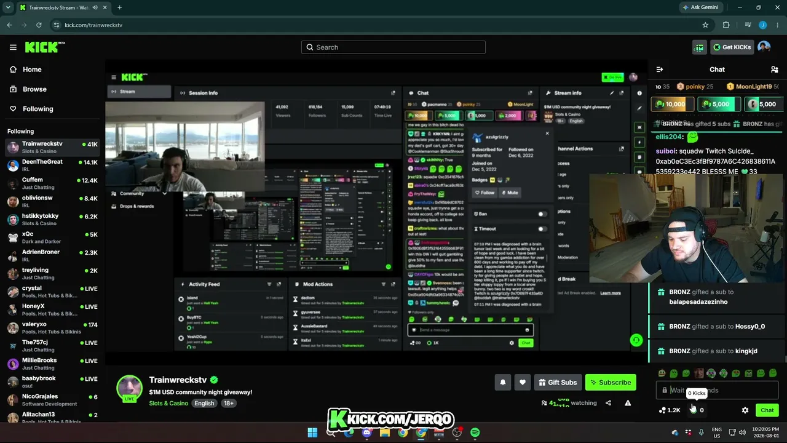Screen dimensions: 787x443
Task: Click username suiboi in chat
Action: 666,151
